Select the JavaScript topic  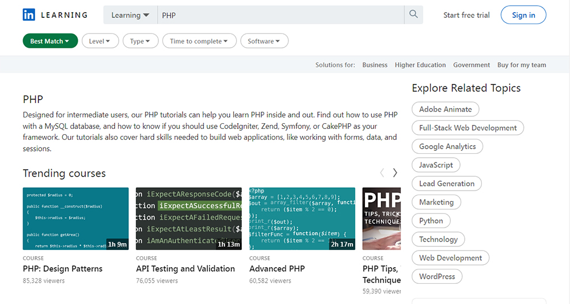(436, 165)
